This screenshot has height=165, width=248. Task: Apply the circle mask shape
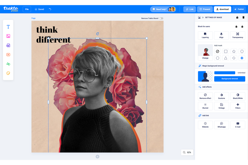217,58
